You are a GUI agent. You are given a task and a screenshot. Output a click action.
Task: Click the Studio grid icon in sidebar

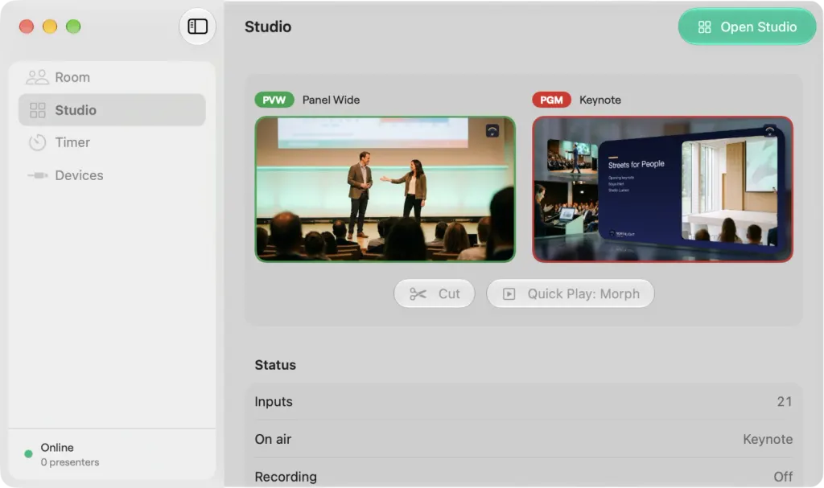pos(37,110)
